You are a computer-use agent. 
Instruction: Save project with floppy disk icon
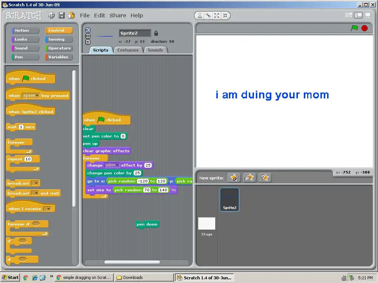point(62,15)
